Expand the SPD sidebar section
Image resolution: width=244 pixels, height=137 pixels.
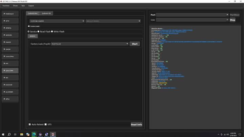[x=10, y=78]
